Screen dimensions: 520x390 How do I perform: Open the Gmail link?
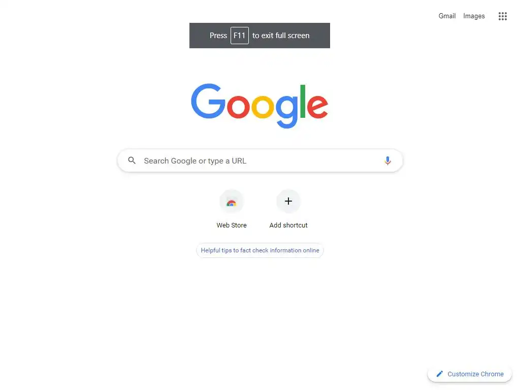click(447, 16)
